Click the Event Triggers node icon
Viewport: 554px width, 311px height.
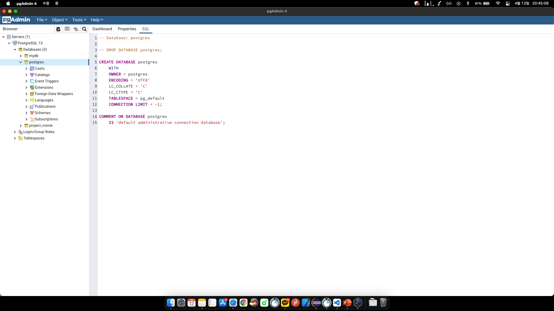coord(32,81)
